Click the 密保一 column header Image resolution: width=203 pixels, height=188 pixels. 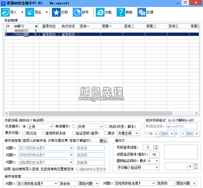click(85, 26)
